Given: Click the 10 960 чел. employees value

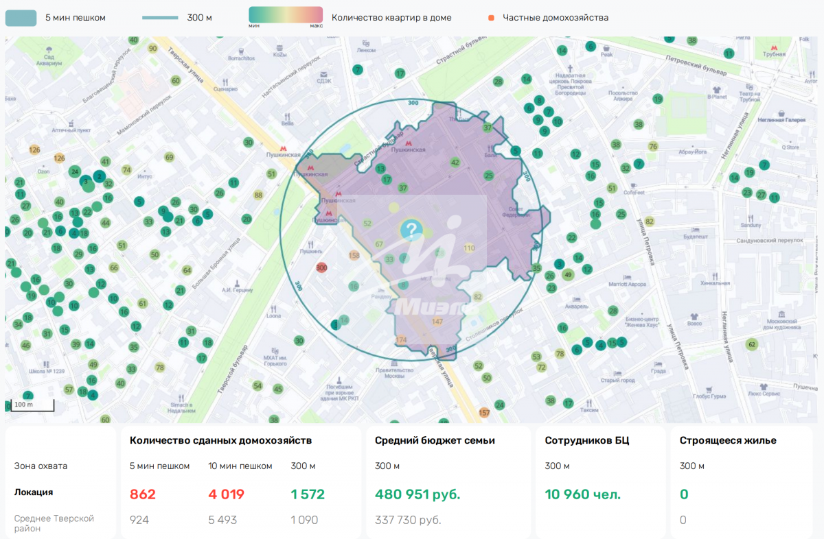Looking at the screenshot, I should coord(583,494).
